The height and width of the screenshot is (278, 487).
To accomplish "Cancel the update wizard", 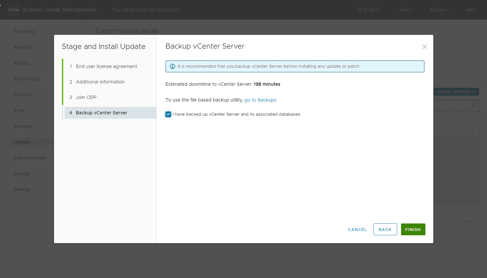I will [x=357, y=229].
